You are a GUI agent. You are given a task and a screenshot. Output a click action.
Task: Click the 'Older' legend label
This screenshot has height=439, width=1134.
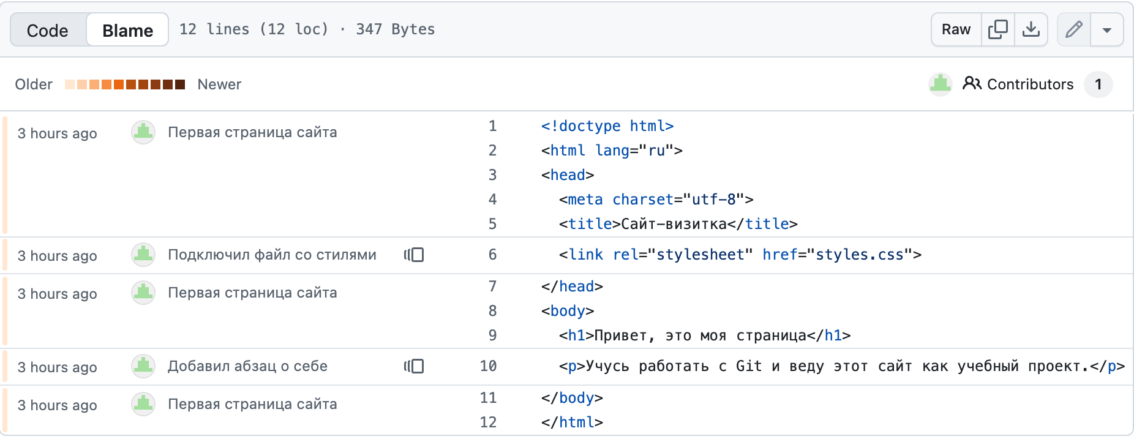coord(34,84)
